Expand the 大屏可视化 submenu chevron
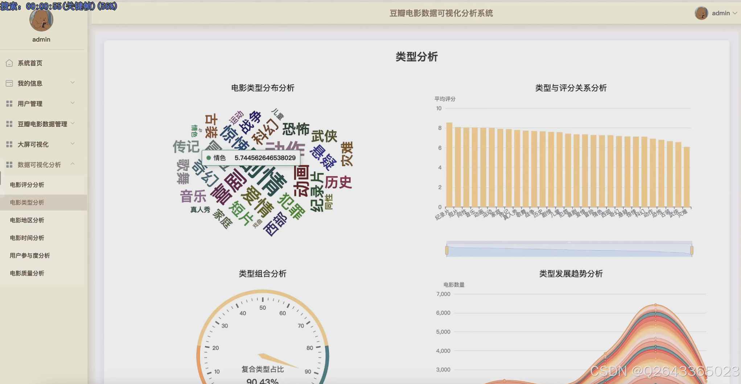 pyautogui.click(x=73, y=144)
